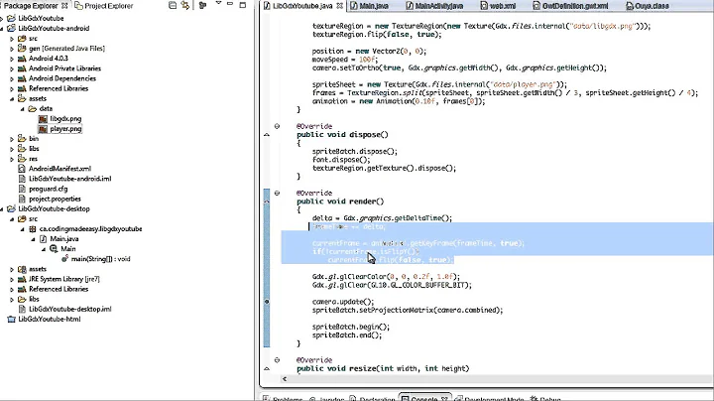Select Android Dependencies library icon
This screenshot has width=714, height=401.
point(22,78)
